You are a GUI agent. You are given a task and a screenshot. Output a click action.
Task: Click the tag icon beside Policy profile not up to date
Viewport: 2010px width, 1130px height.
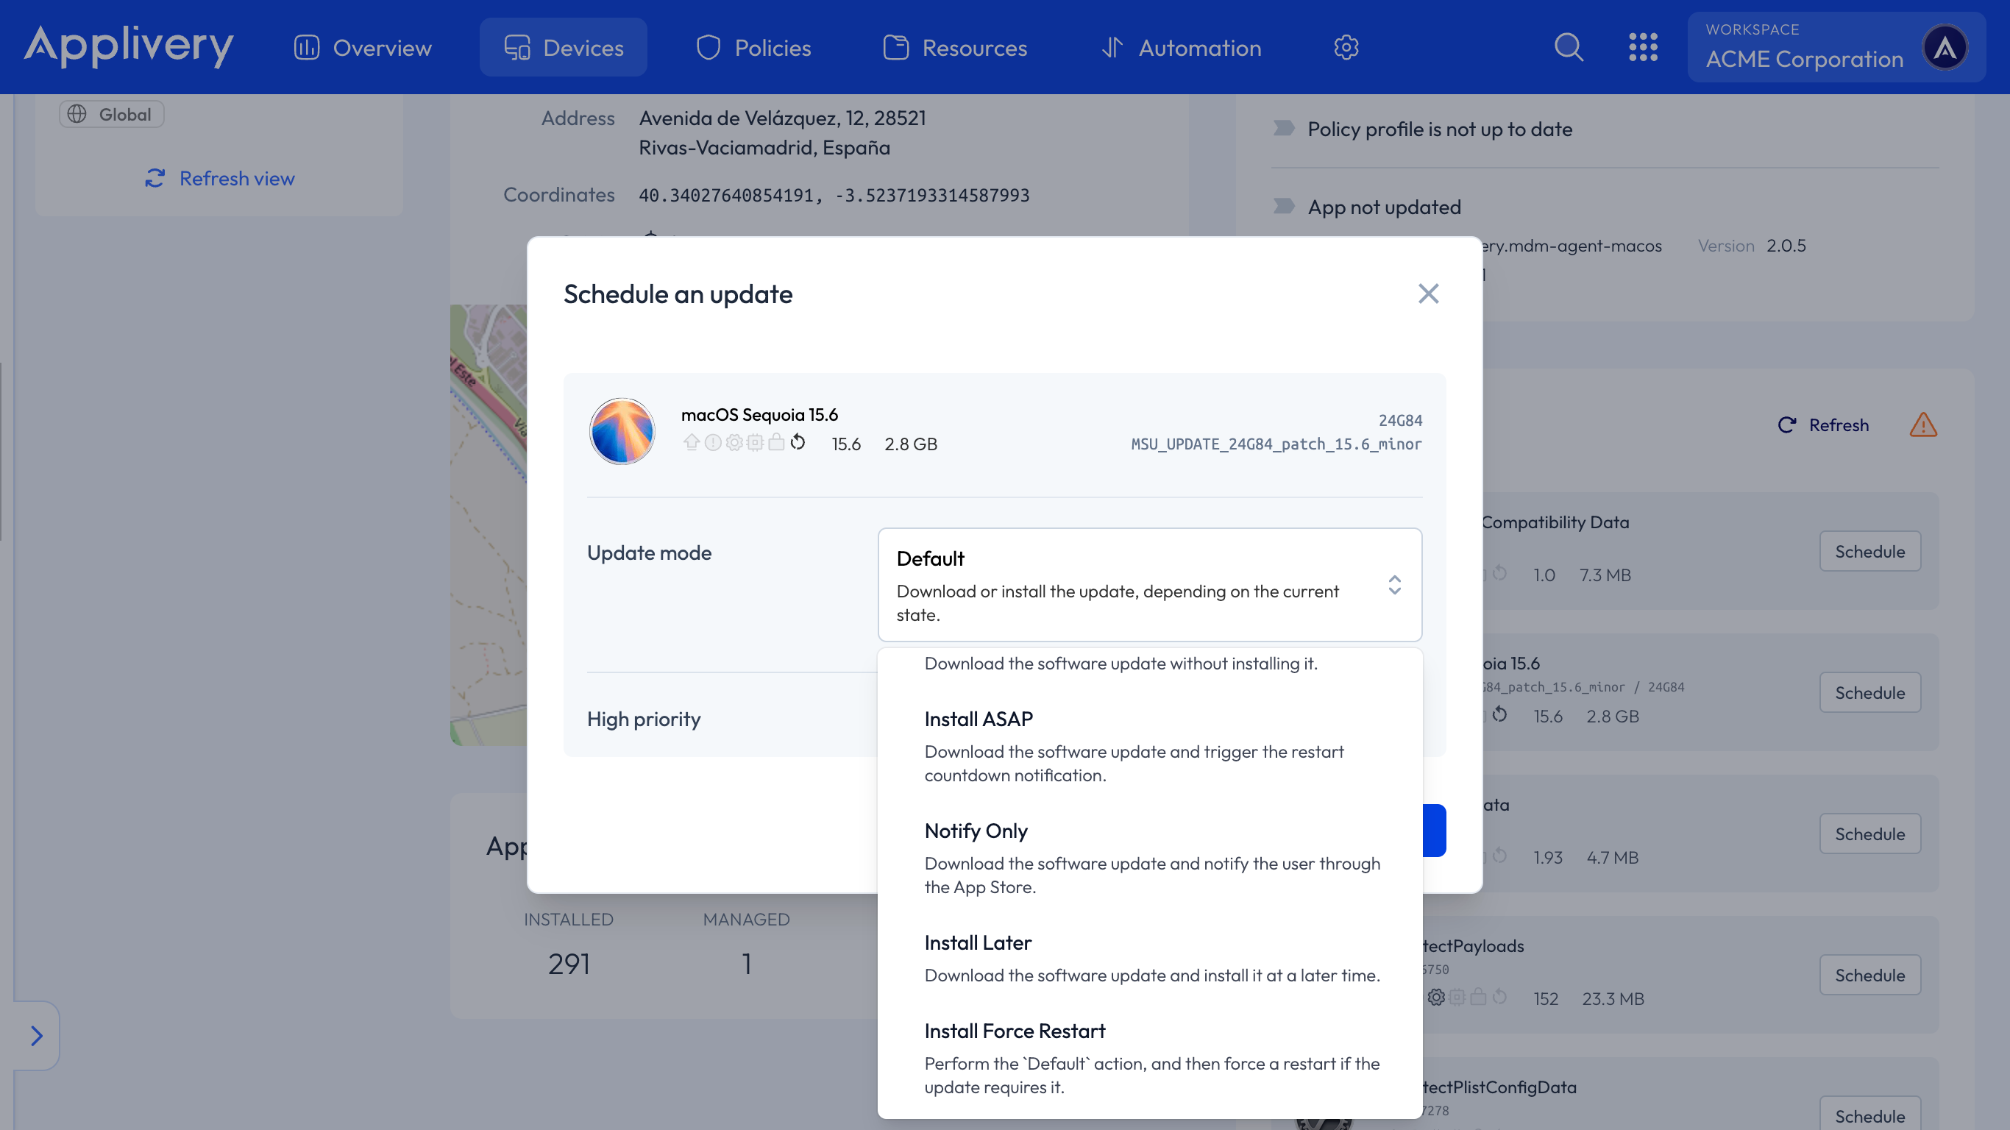[x=1284, y=128]
